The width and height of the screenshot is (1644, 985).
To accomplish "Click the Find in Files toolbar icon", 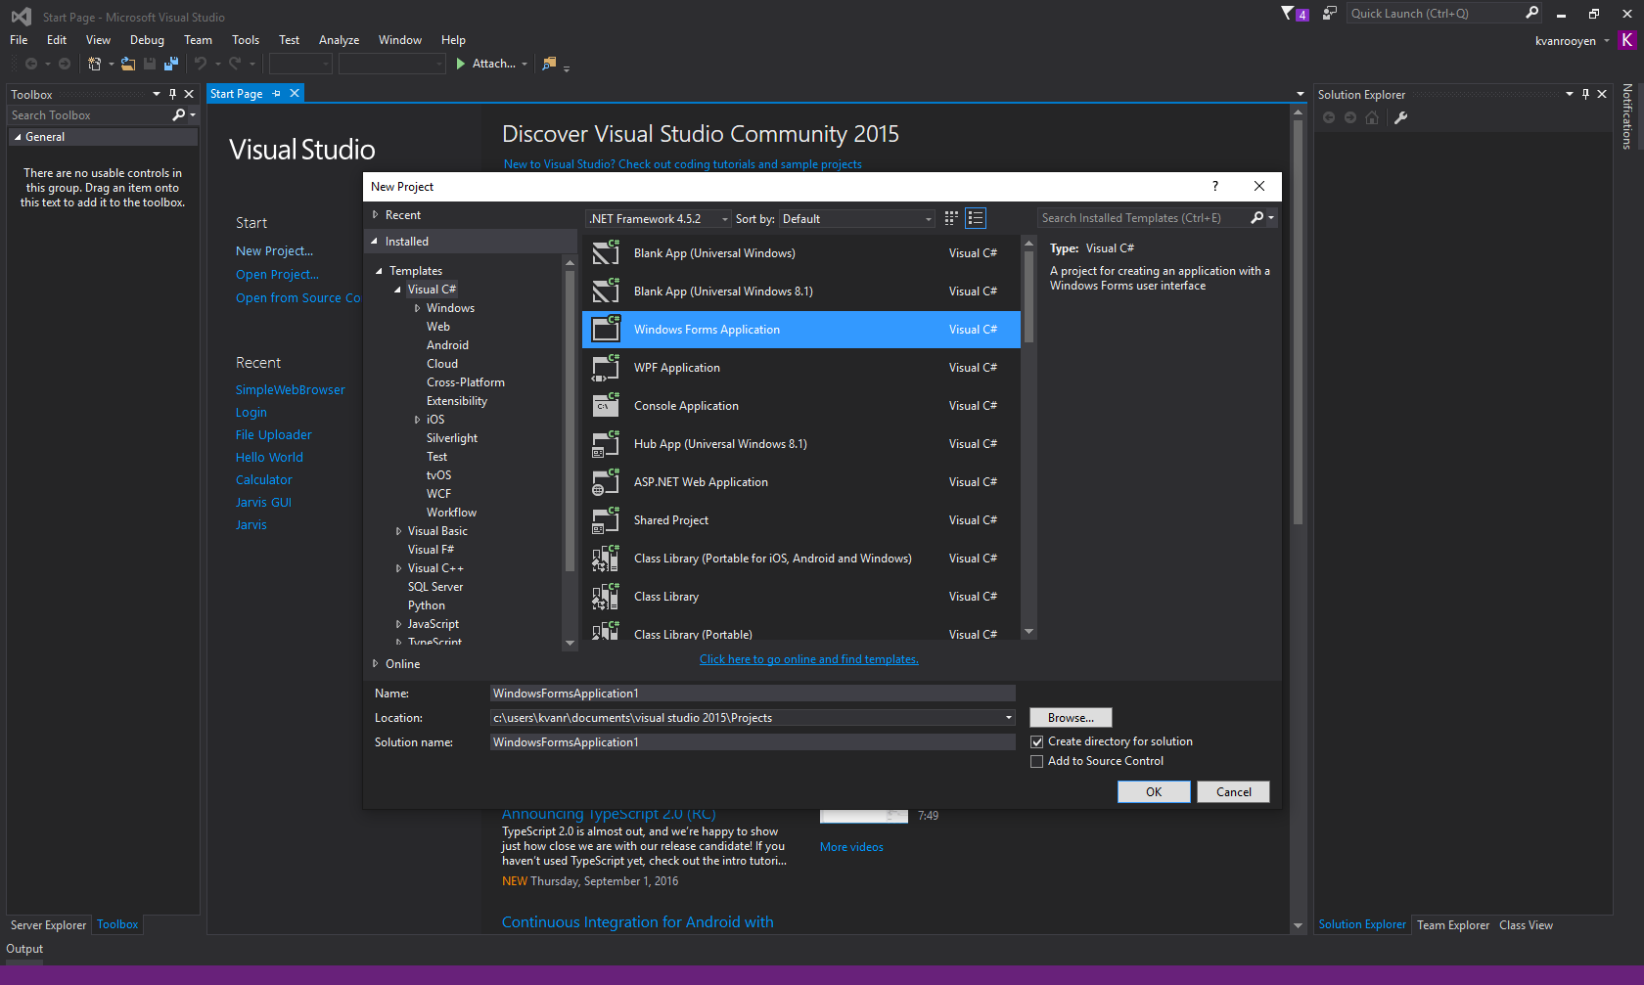I will click(x=549, y=64).
